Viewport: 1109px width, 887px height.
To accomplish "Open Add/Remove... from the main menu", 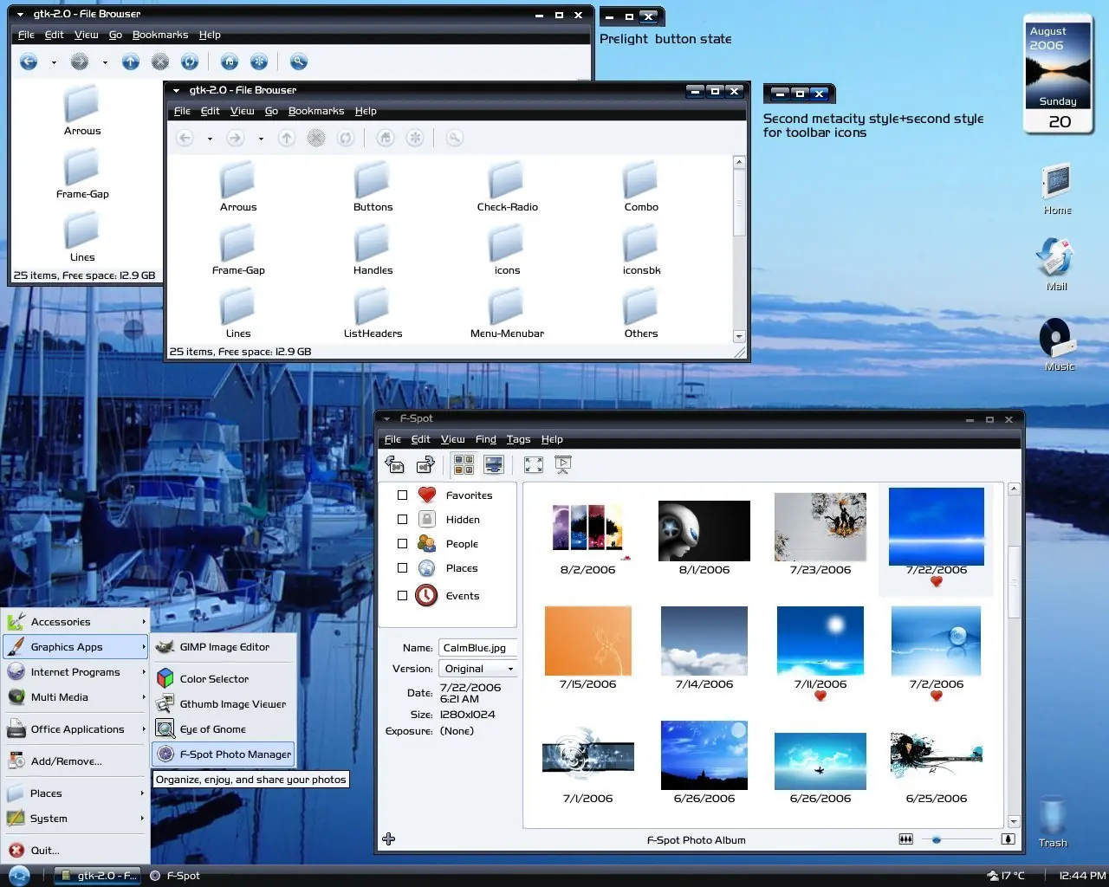I will coord(76,761).
